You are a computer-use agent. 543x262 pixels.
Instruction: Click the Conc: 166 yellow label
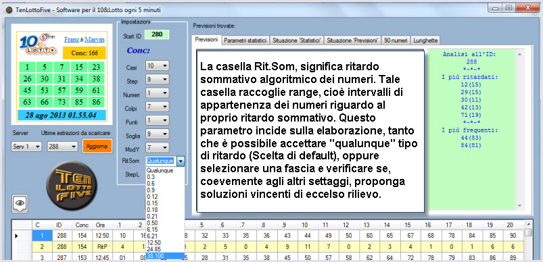[x=84, y=53]
